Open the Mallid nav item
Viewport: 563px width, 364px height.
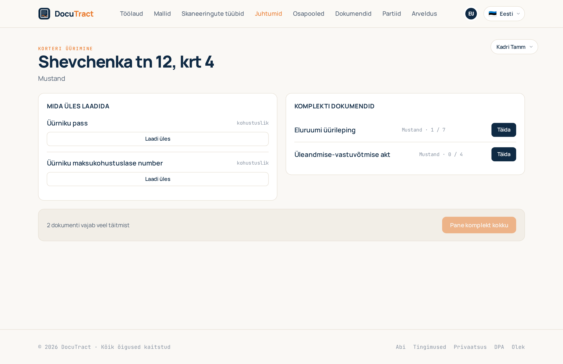162,14
